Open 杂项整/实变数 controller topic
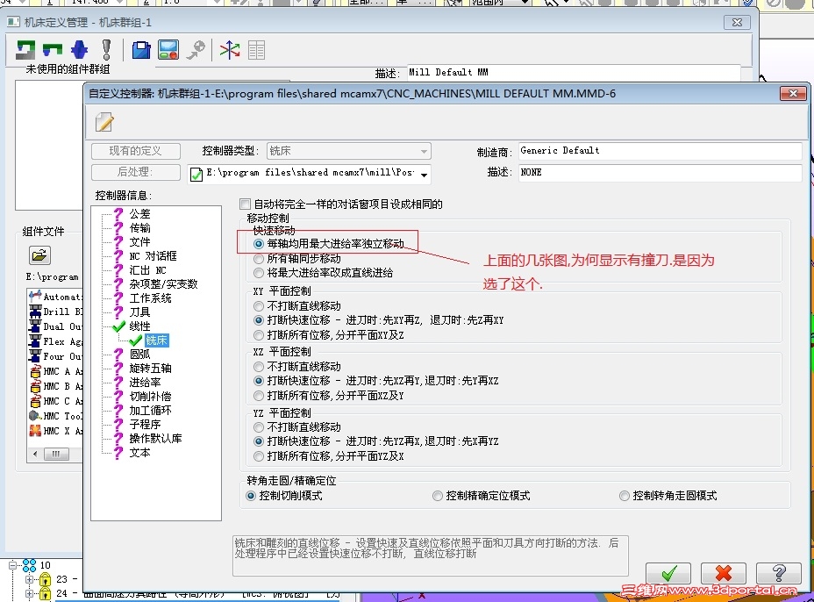Image resolution: width=814 pixels, height=602 pixels. click(x=163, y=283)
